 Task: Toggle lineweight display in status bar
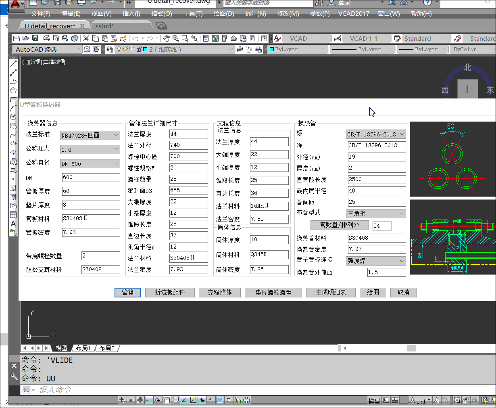(210, 400)
